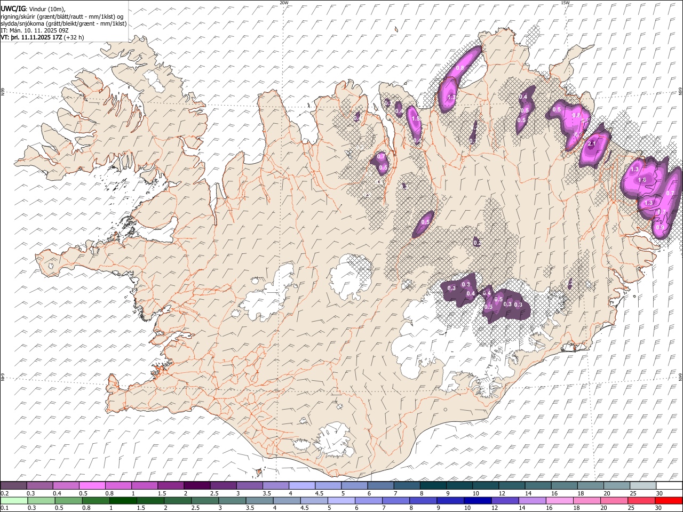Image resolution: width=683 pixels, height=512 pixels.
Task: Click the '0.9' snowfall value near the east coast
Action: click(660, 228)
